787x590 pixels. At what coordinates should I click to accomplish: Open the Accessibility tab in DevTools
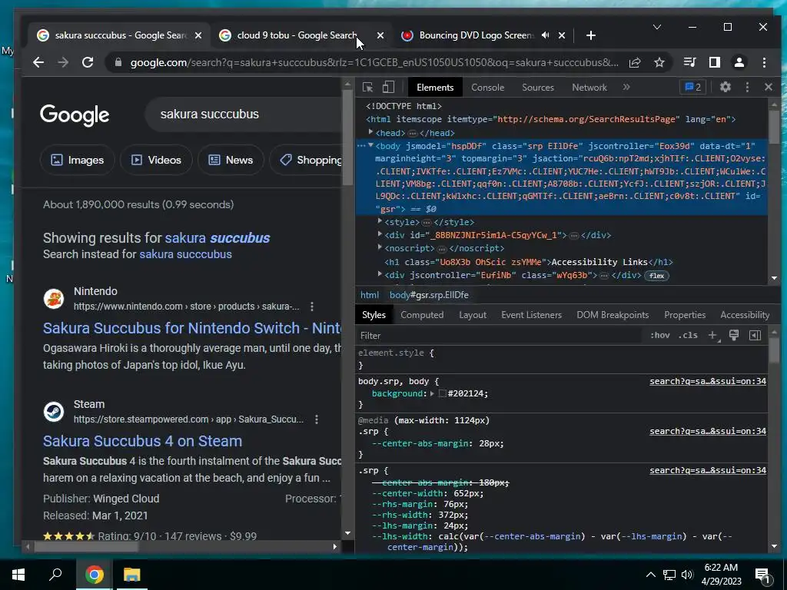[x=744, y=315]
